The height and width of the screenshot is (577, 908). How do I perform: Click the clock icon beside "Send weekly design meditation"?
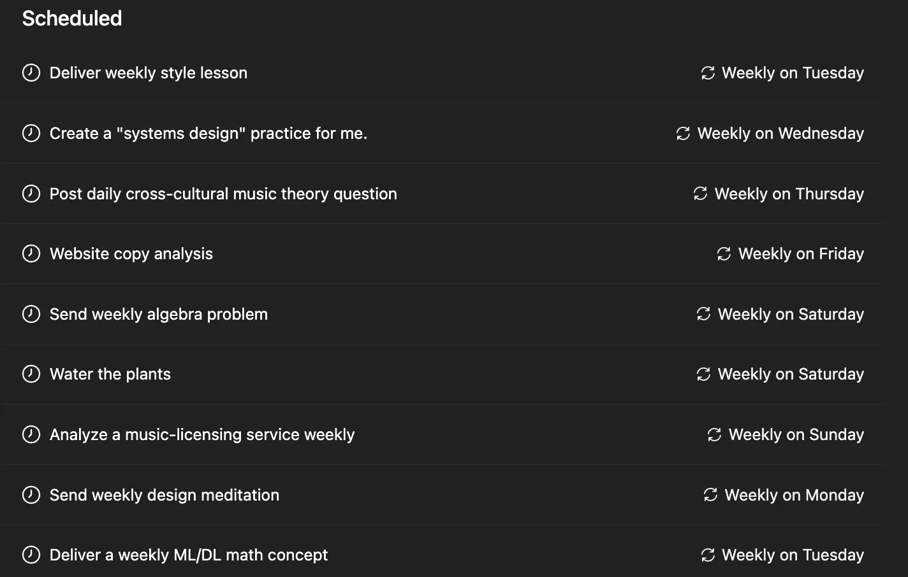tap(31, 495)
